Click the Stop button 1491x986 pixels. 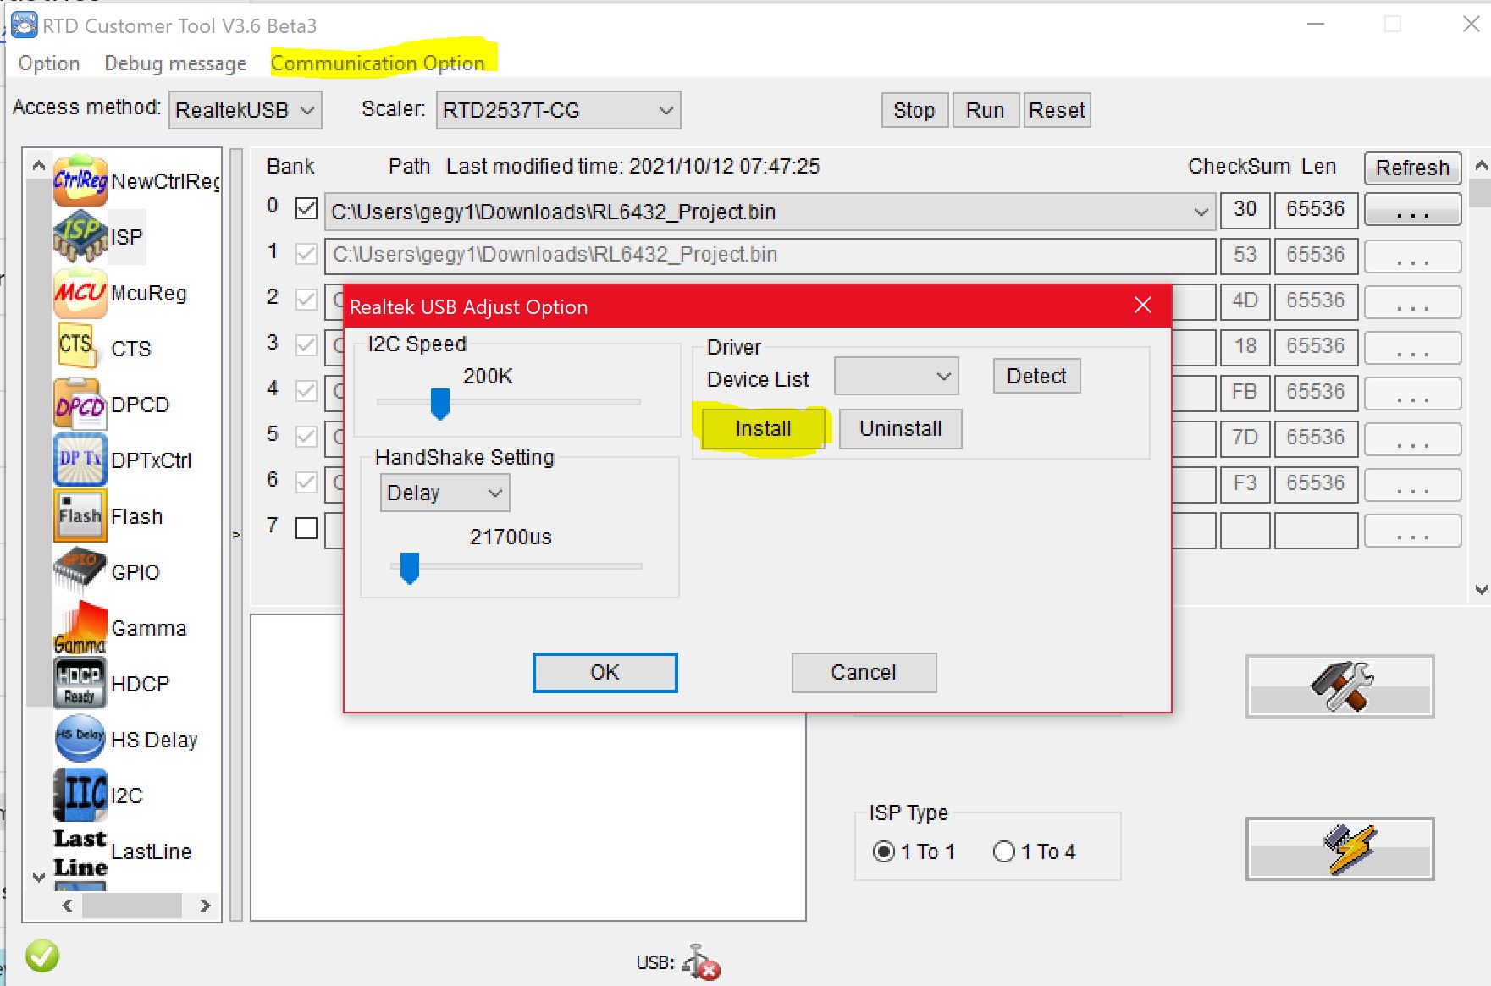coord(914,110)
